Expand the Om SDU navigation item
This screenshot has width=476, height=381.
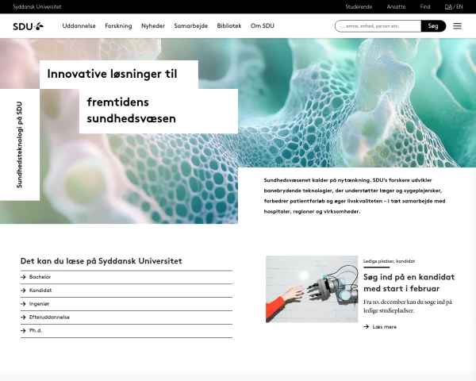pyautogui.click(x=262, y=25)
